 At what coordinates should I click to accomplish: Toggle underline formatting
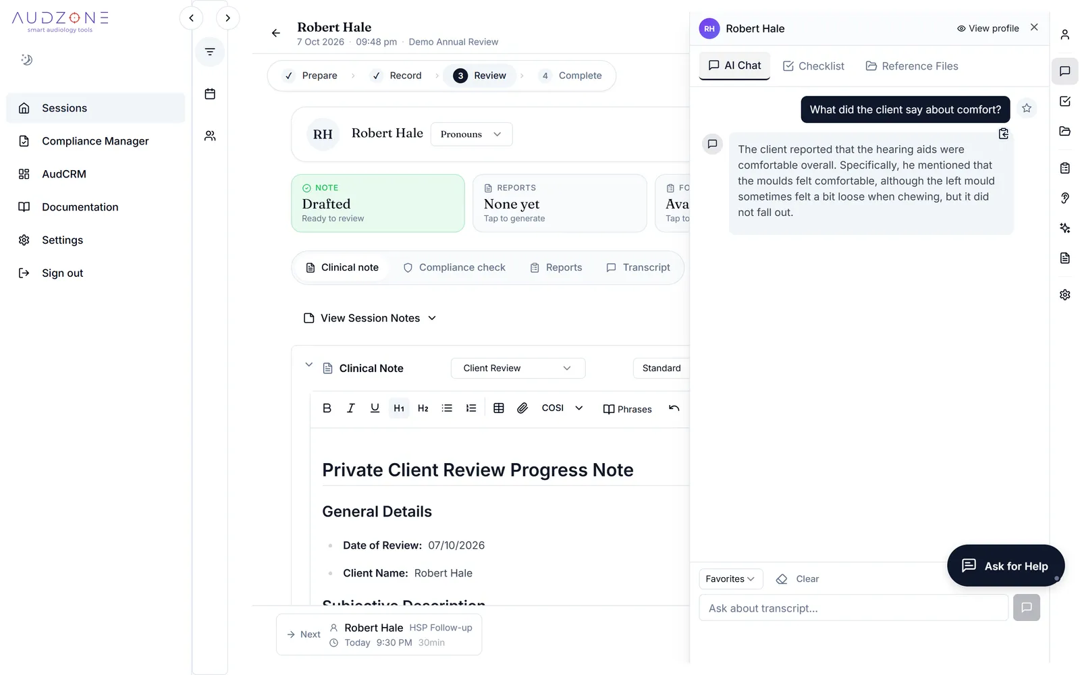click(375, 408)
